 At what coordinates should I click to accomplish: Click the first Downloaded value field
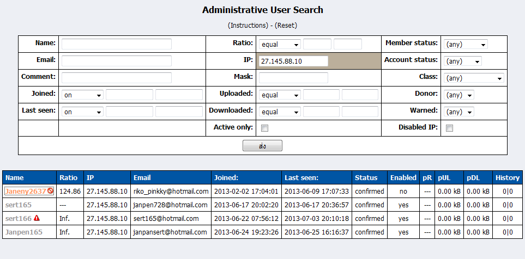321,112
